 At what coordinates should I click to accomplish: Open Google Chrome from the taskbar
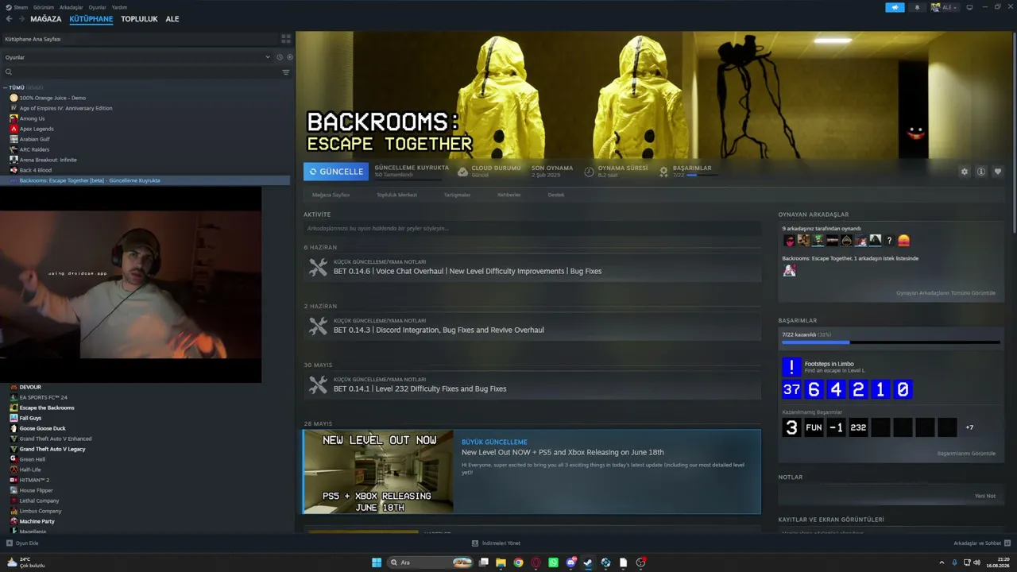coord(518,562)
